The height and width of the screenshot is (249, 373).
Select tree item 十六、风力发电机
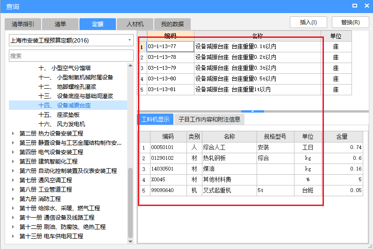(62, 124)
